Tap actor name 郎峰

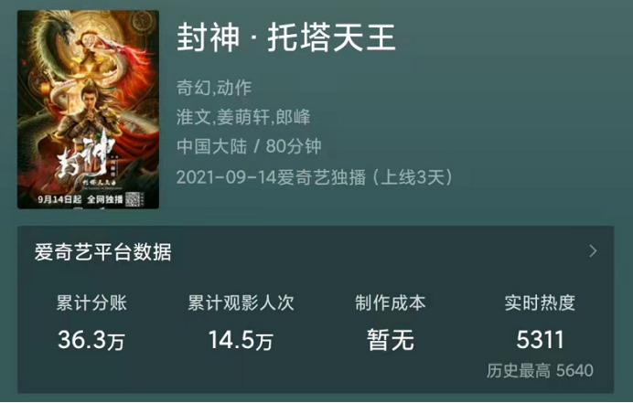pos(293,117)
